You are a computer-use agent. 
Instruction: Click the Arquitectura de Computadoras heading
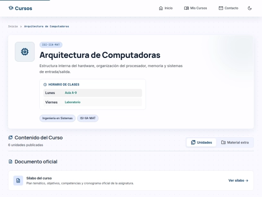tap(100, 55)
